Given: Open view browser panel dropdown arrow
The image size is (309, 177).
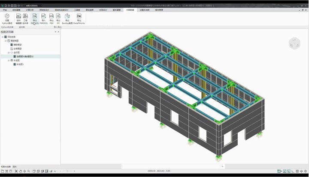Looking at the screenshot, I should tap(55, 32).
